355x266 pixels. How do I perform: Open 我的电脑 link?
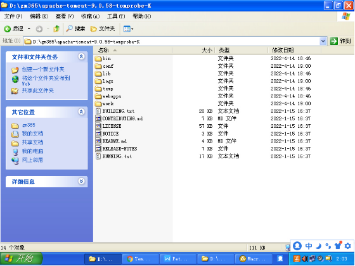tap(32, 151)
